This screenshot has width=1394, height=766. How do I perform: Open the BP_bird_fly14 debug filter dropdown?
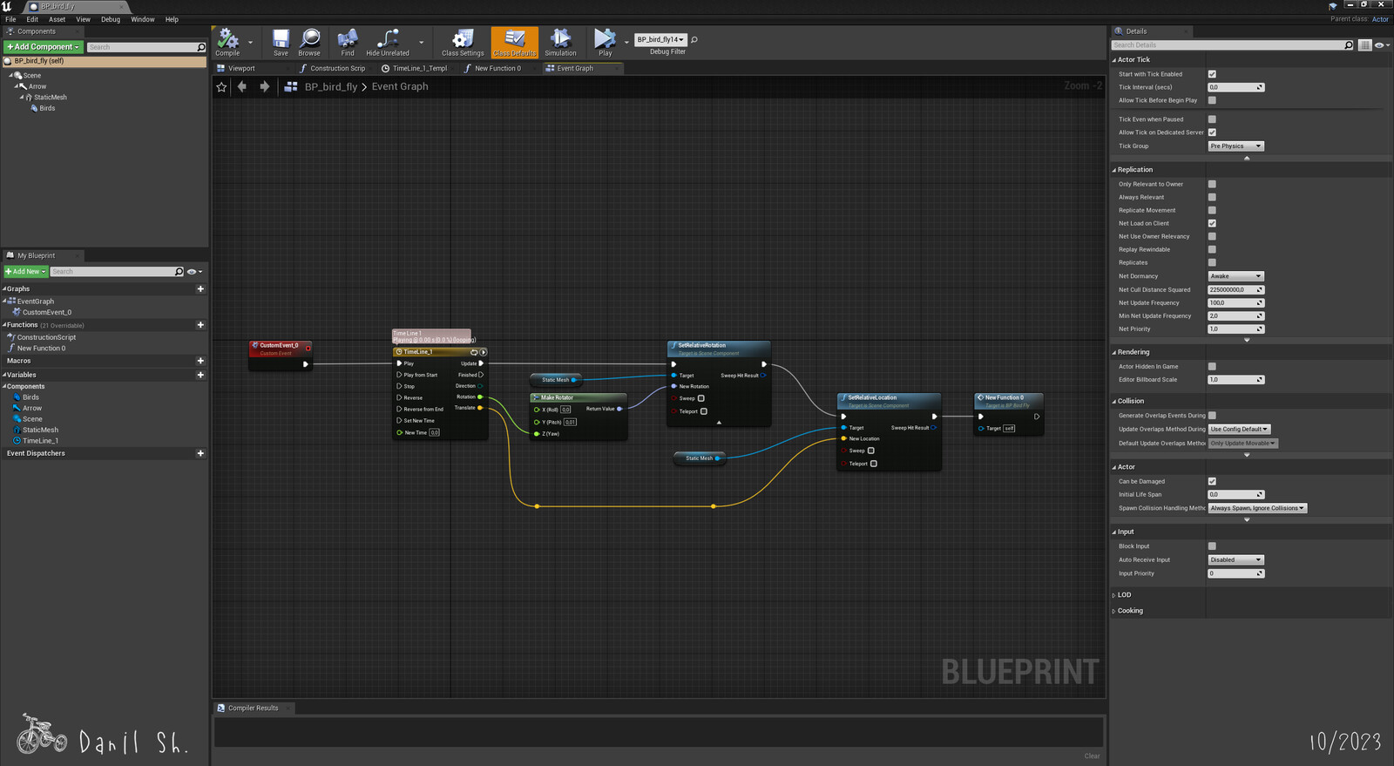660,39
